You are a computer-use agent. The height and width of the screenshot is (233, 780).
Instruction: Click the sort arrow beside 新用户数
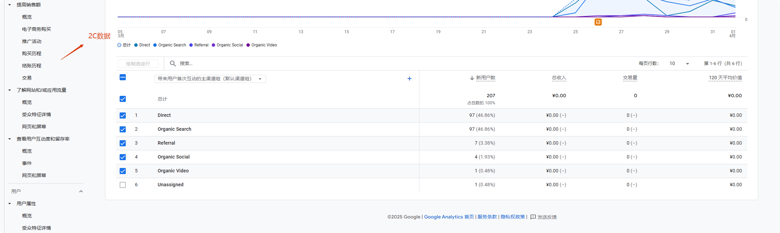click(472, 78)
